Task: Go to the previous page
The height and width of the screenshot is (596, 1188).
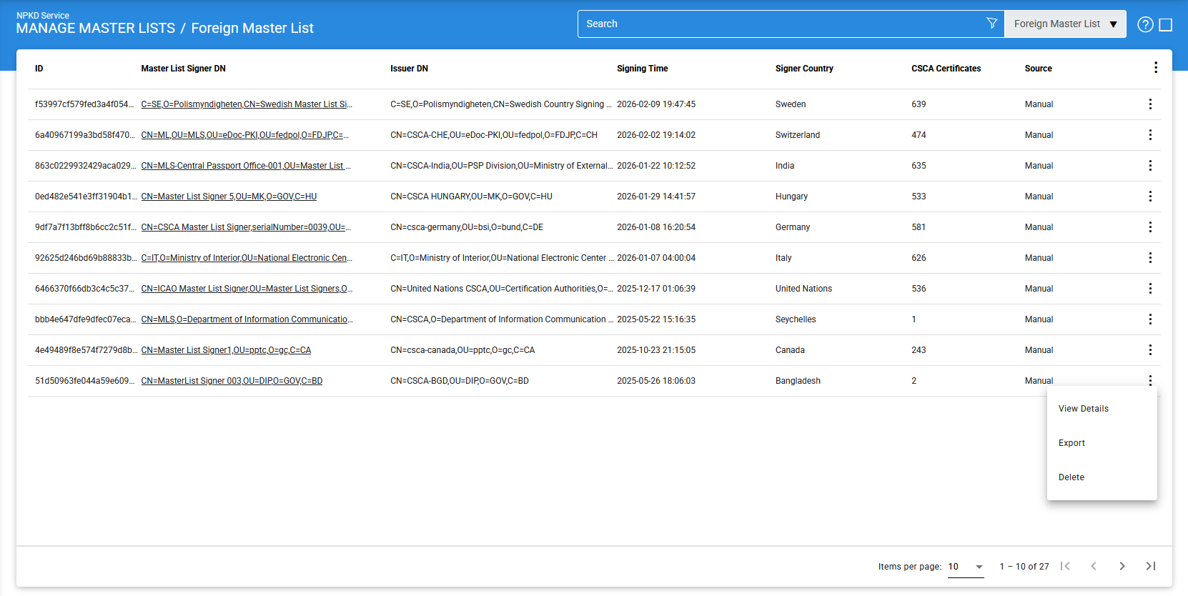Action: 1094,566
